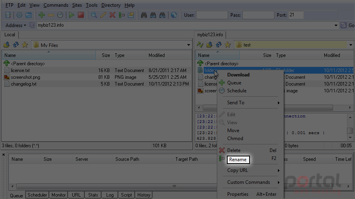The image size is (355, 199).
Task: Select the mybiz123.info remote tab
Action: click(210, 35)
